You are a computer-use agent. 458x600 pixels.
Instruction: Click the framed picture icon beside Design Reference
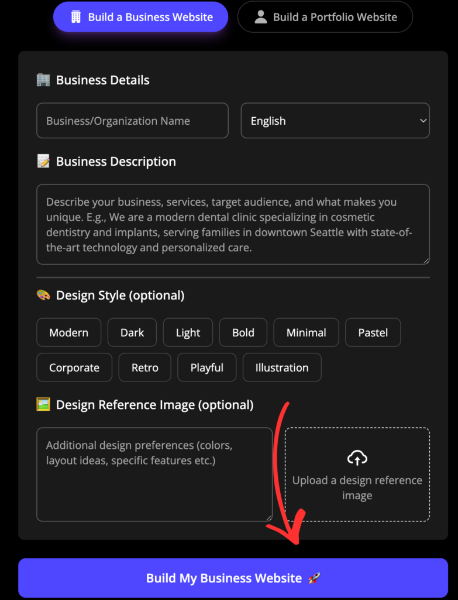pyautogui.click(x=43, y=404)
